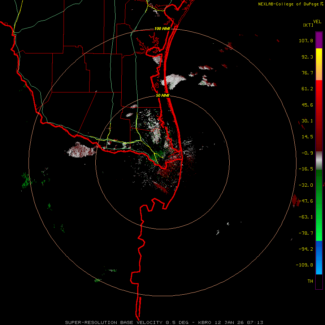Click the 61.2 velocity scale value
Image resolution: width=325 pixels, height=325 pixels.
307,89
